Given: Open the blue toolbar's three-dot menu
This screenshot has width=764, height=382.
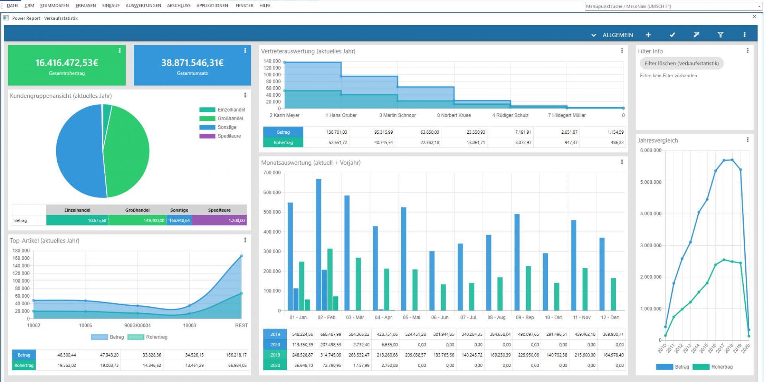Looking at the screenshot, I should pyautogui.click(x=745, y=35).
